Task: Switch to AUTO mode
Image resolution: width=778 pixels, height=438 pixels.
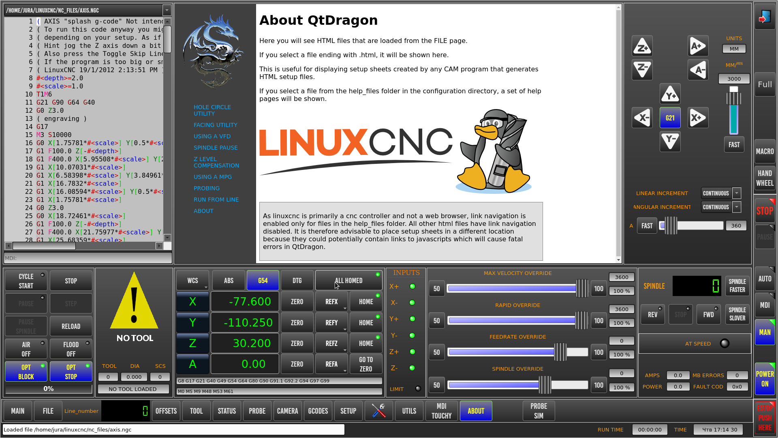Action: tap(765, 279)
